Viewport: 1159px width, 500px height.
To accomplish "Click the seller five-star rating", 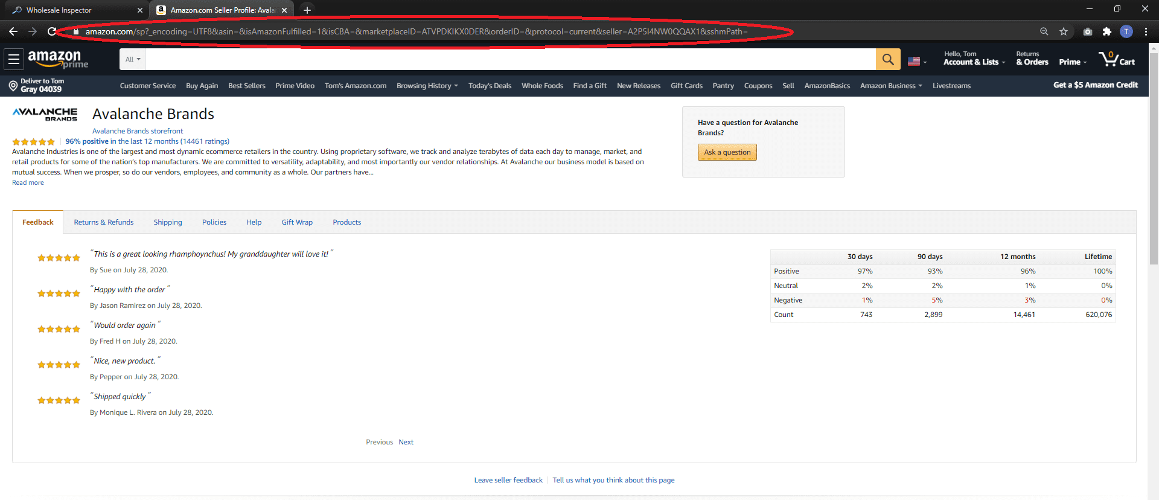I will pos(34,142).
